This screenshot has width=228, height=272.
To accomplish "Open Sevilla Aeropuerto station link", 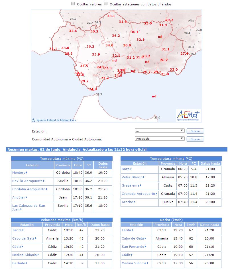I will [x=27, y=181].
